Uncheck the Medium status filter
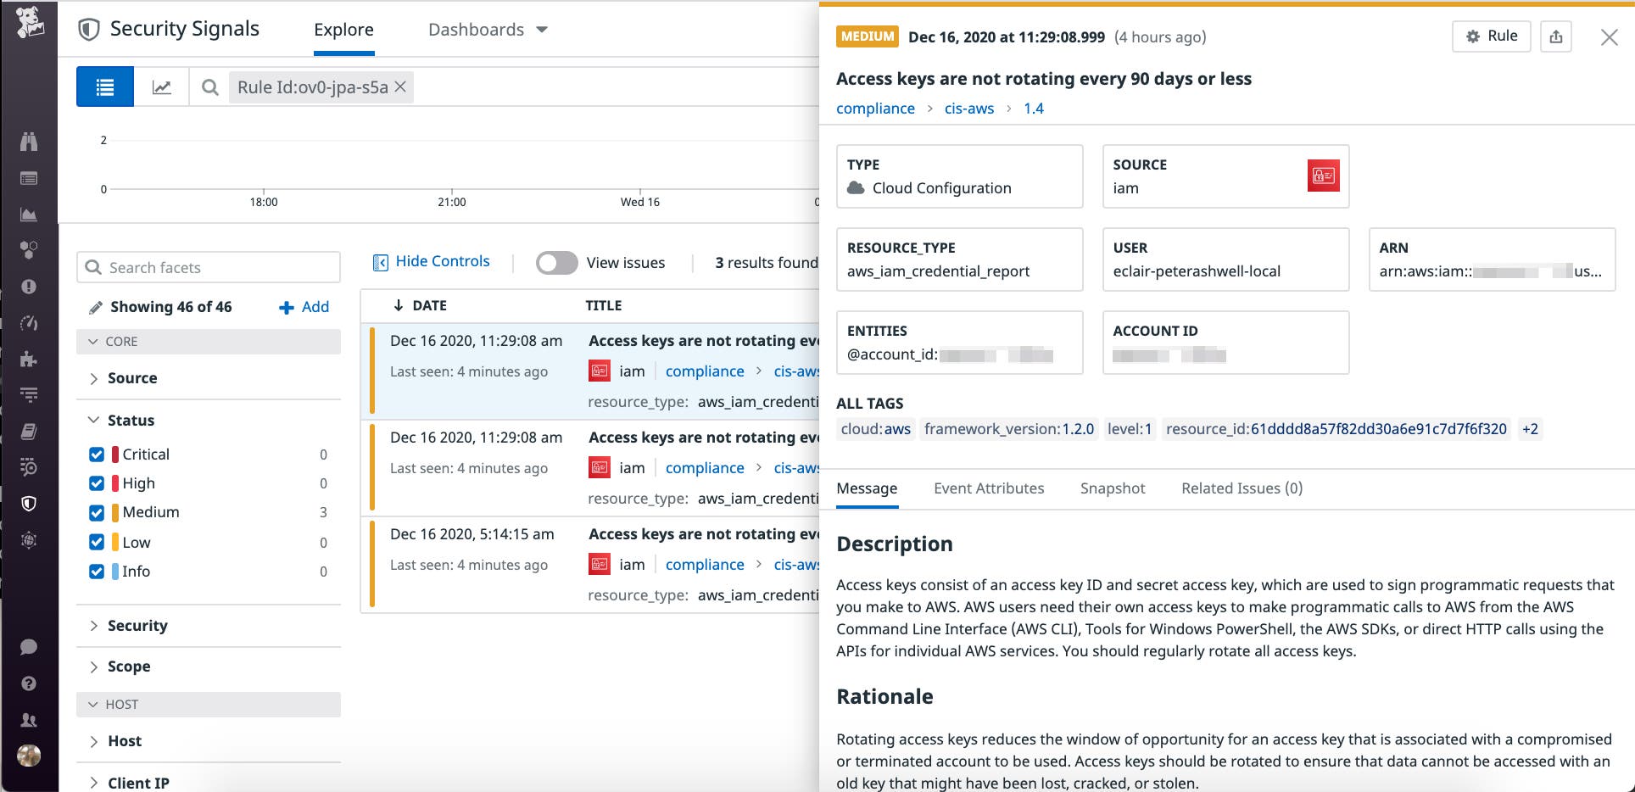The height and width of the screenshot is (792, 1635). (96, 512)
